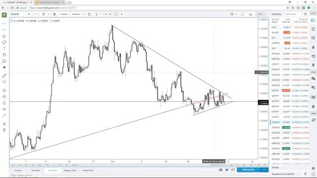The image size is (317, 178).
Task: Select USDJPY in the watchlist
Action: (290, 64)
